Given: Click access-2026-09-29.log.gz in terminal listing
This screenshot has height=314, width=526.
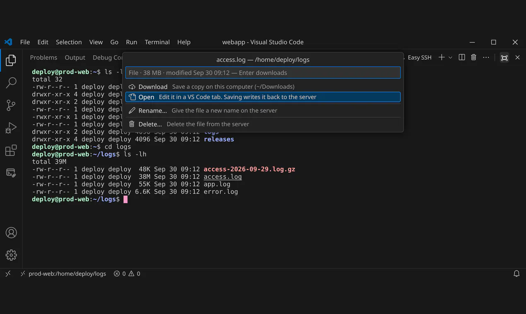Looking at the screenshot, I should (x=249, y=169).
